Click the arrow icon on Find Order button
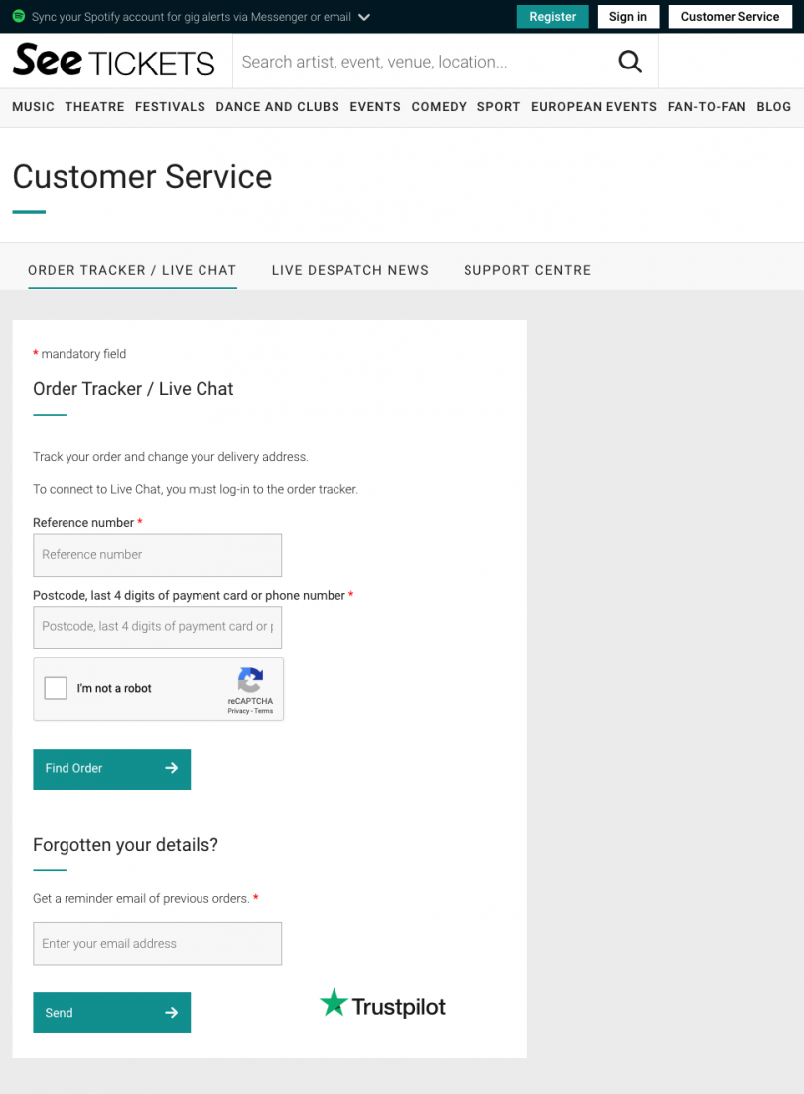Screen dimensions: 804x1094 coord(171,768)
